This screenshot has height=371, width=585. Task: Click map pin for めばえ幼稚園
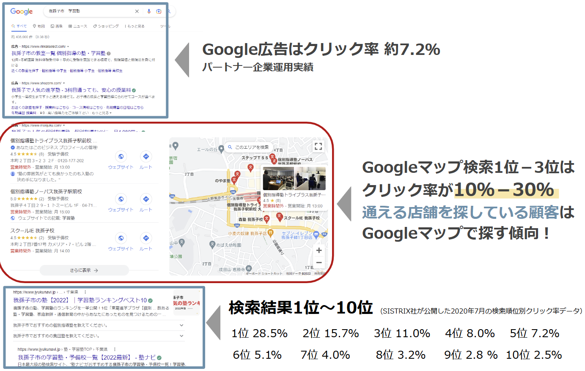point(212,244)
